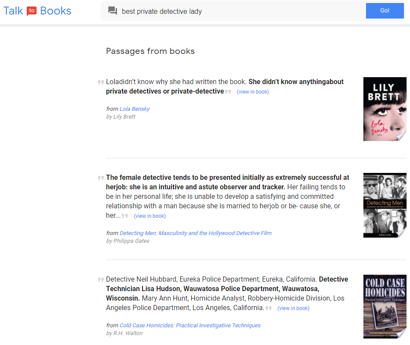The image size is (410, 345).
Task: Click the chat bubble icon in search bar
Action: click(x=113, y=11)
